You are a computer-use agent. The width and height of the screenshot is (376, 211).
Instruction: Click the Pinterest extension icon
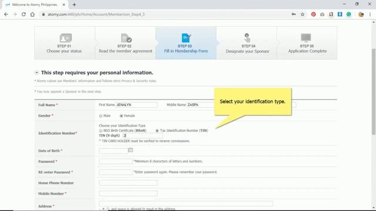click(313, 14)
